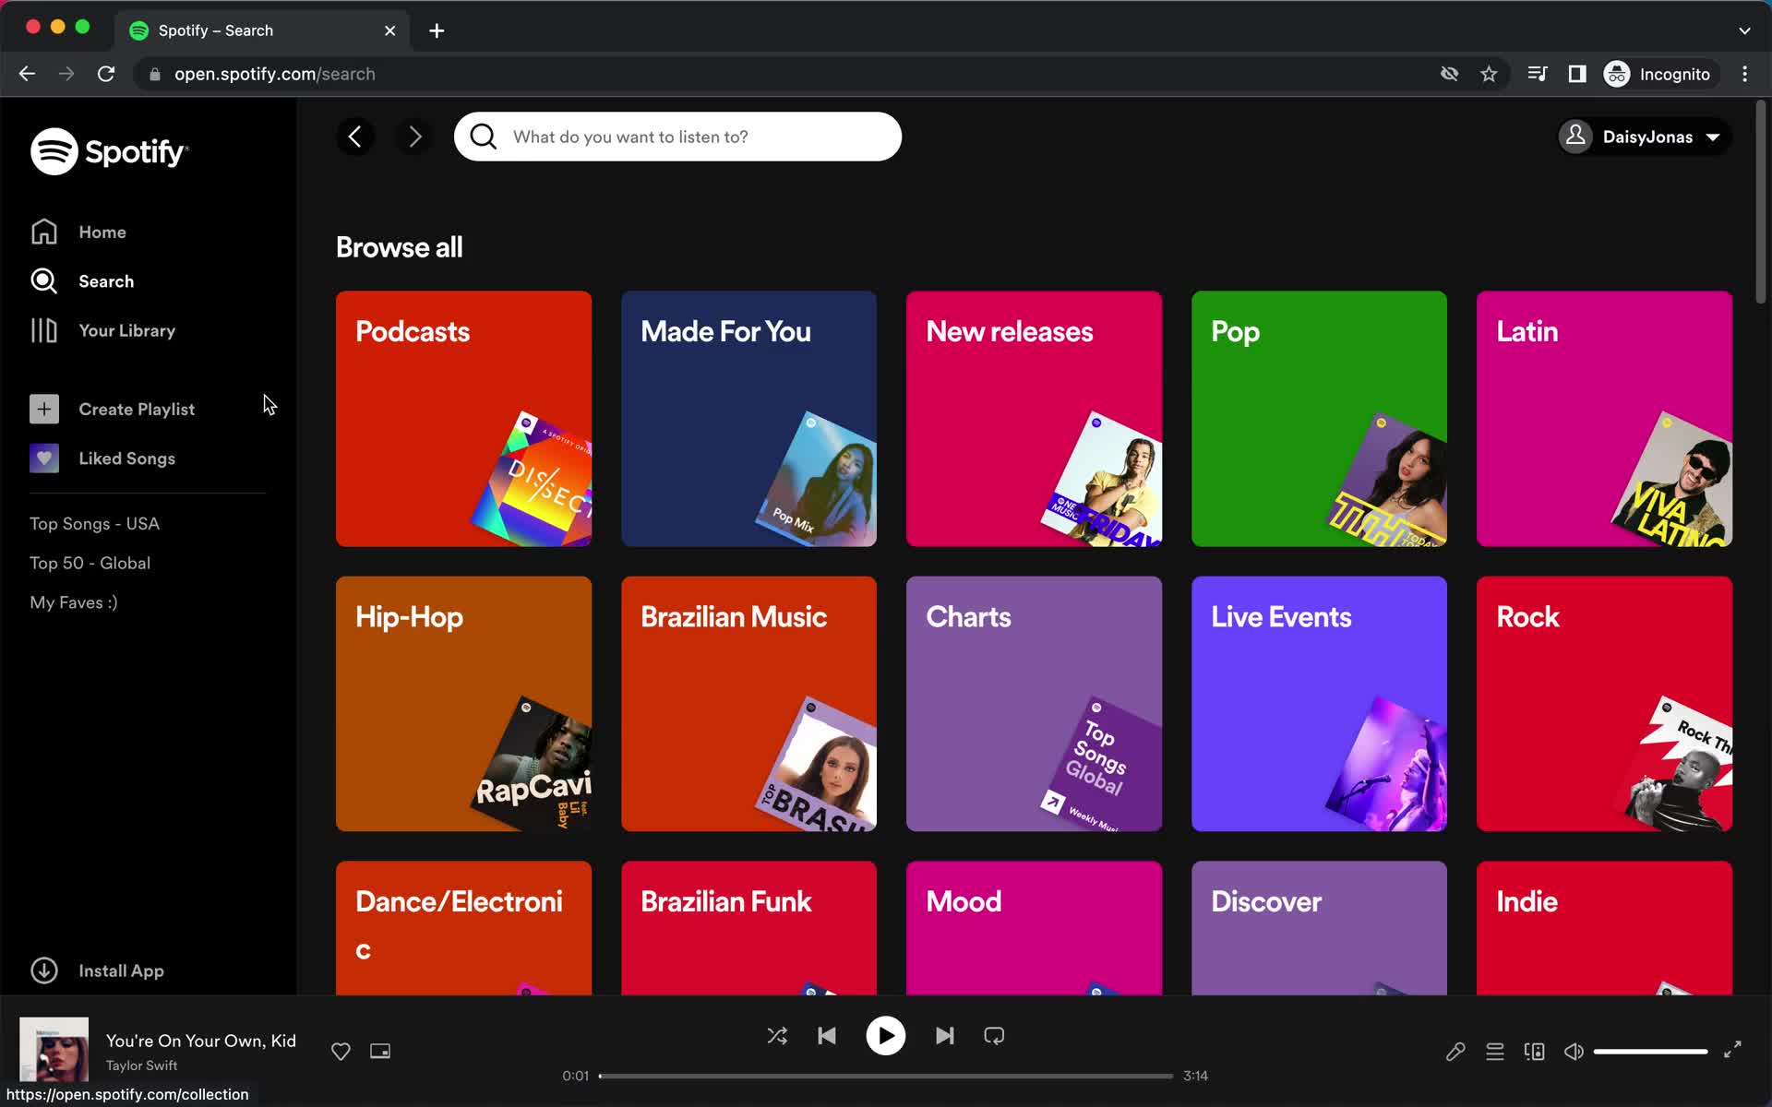Seek on the song progress bar
Screen dimensions: 1772x1107
coord(886,1076)
